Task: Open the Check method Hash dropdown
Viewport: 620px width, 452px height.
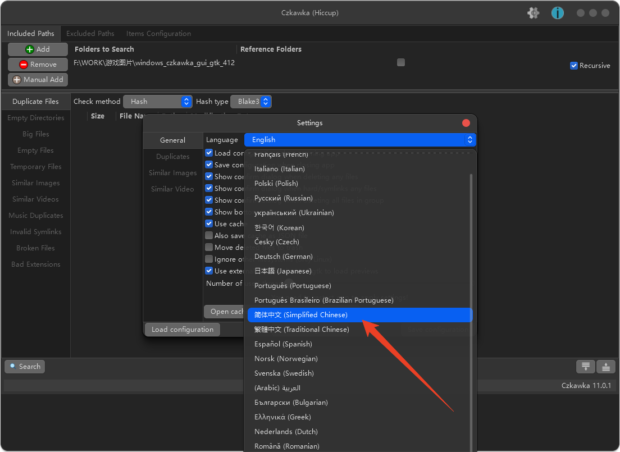Action: (158, 102)
